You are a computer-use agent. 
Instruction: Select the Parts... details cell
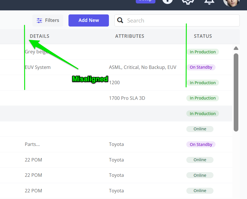tap(32, 144)
